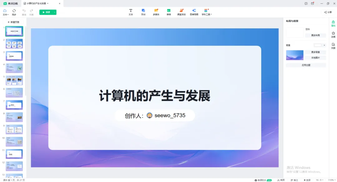
Task: Click 本地图片 local image button
Action: click(x=315, y=58)
